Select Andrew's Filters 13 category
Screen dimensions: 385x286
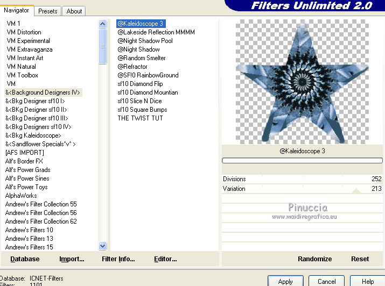click(29, 238)
